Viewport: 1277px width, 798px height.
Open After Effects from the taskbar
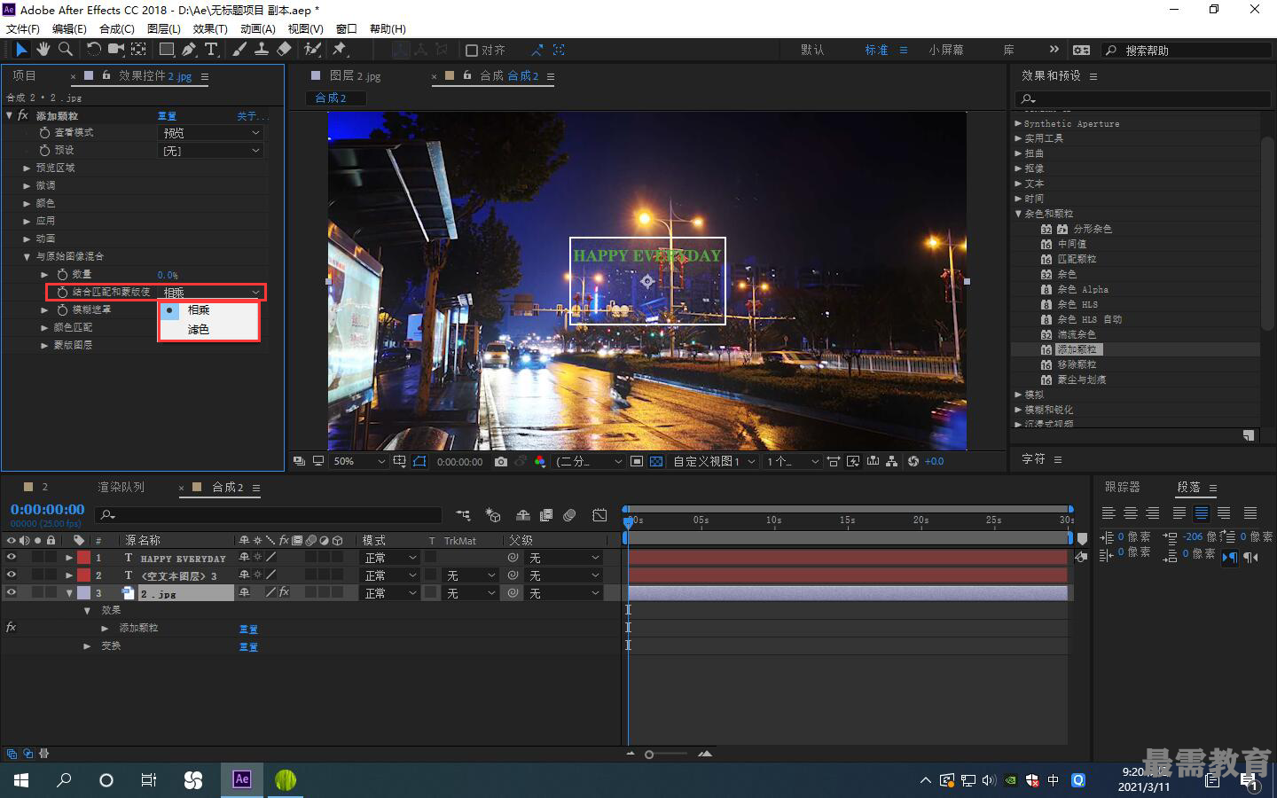point(242,779)
